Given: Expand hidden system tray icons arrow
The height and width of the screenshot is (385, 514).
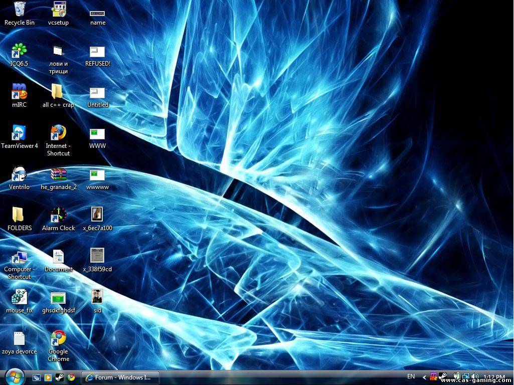Looking at the screenshot, I should [x=424, y=377].
